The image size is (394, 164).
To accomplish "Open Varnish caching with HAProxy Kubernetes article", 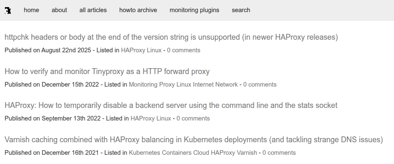I will coord(194,139).
